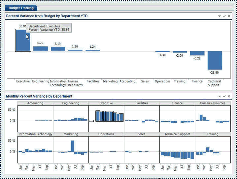Select the Technical Support bar at -26.80
Image resolution: width=237 pixels, height=179 pixels.
point(215,60)
